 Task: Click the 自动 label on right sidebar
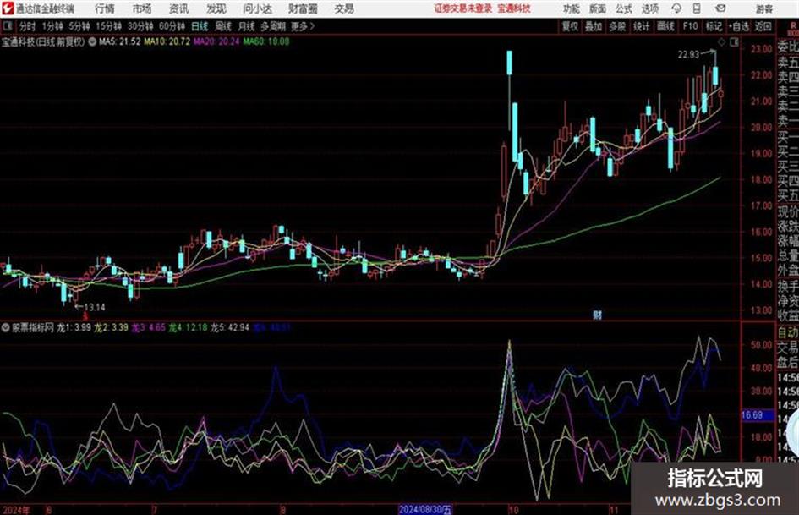tap(788, 332)
